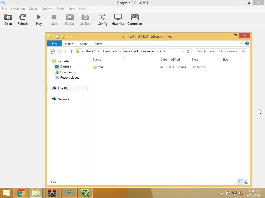Screen dimensions: 265x198
Task: Open green antivirus spider taskbar icon
Action: (x=85, y=193)
